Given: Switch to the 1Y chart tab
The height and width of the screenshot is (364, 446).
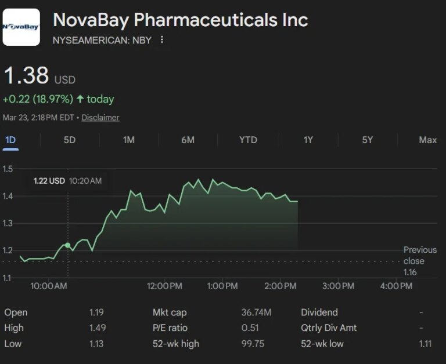Looking at the screenshot, I should [308, 140].
